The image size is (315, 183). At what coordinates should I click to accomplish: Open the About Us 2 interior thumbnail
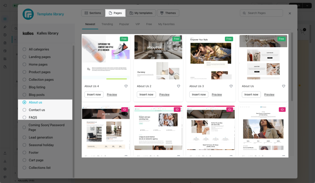point(158,57)
